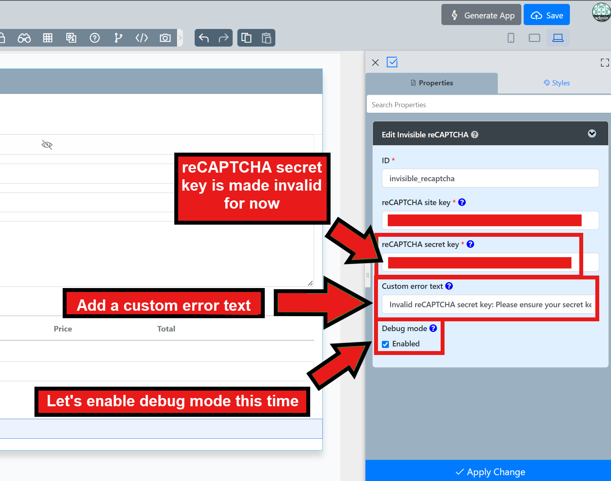Click the panel divider drag handle
The image size is (611, 481).
pyautogui.click(x=368, y=275)
